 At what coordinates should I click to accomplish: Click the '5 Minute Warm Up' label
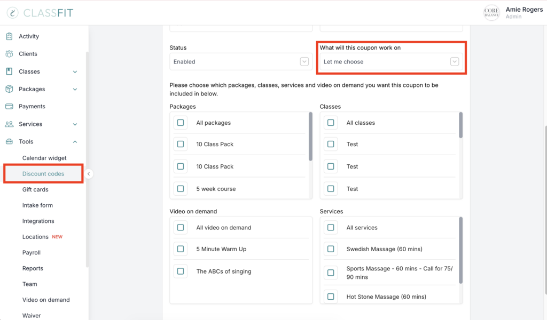221,249
